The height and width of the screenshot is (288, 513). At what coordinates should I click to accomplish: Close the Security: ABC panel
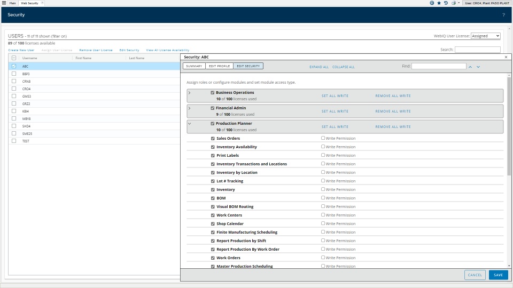pyautogui.click(x=506, y=57)
